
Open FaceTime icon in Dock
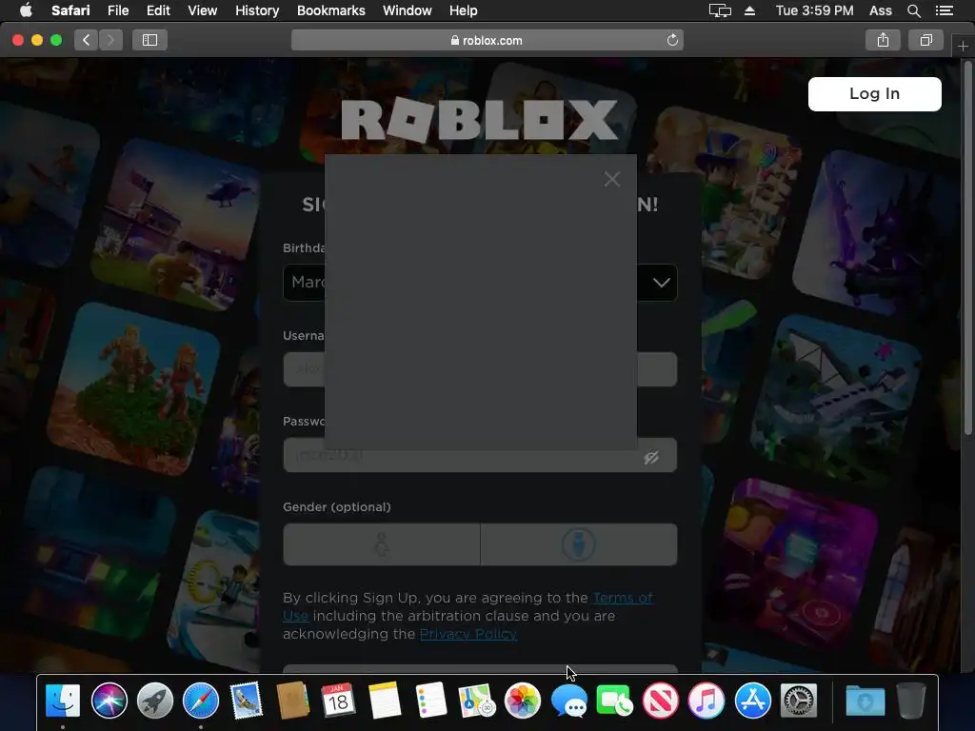tap(614, 701)
